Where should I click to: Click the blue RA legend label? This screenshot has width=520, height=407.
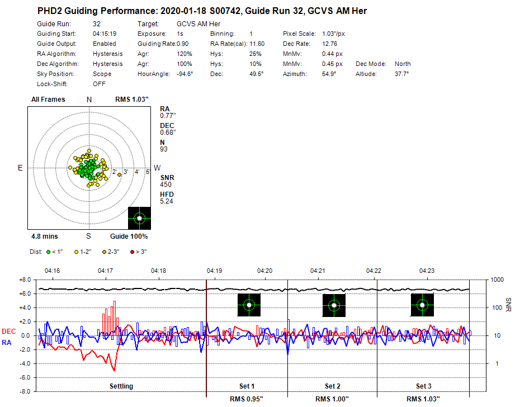point(7,343)
